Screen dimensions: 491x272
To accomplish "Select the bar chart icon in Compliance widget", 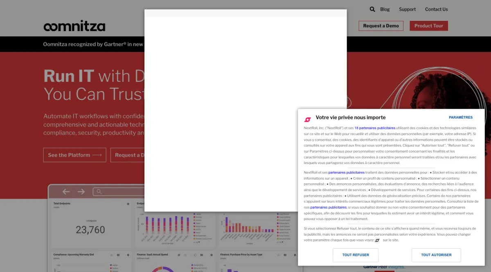I will 111,254.
